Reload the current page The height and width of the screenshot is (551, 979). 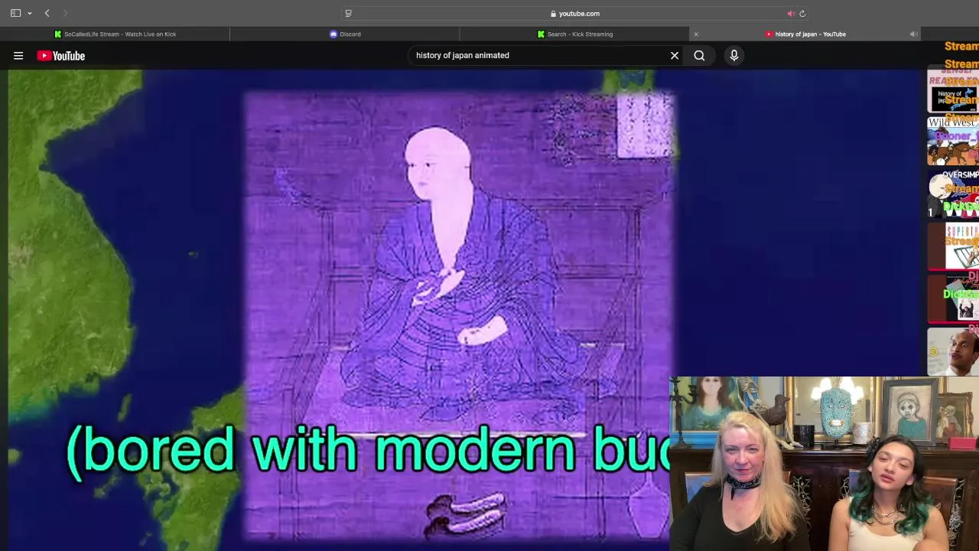click(x=802, y=13)
